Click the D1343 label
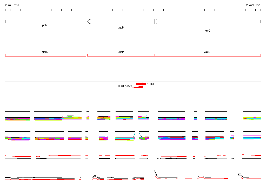Viewport: 266px width, 185px height. coord(150,84)
